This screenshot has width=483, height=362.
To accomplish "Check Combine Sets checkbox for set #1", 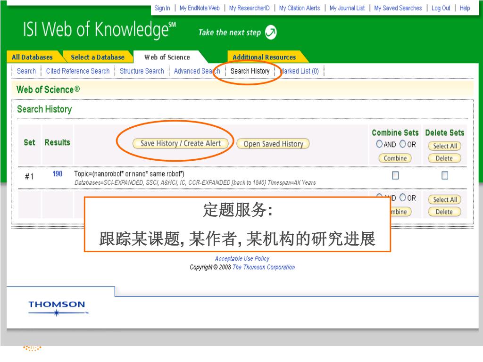I will pos(395,175).
